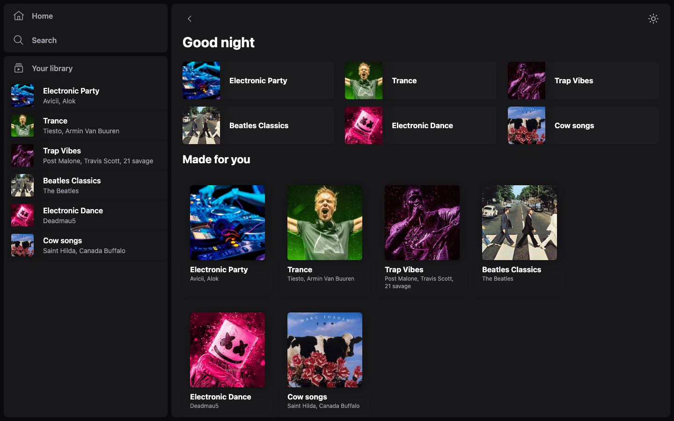Click Cow songs title in Made for you
The height and width of the screenshot is (421, 674).
point(307,397)
